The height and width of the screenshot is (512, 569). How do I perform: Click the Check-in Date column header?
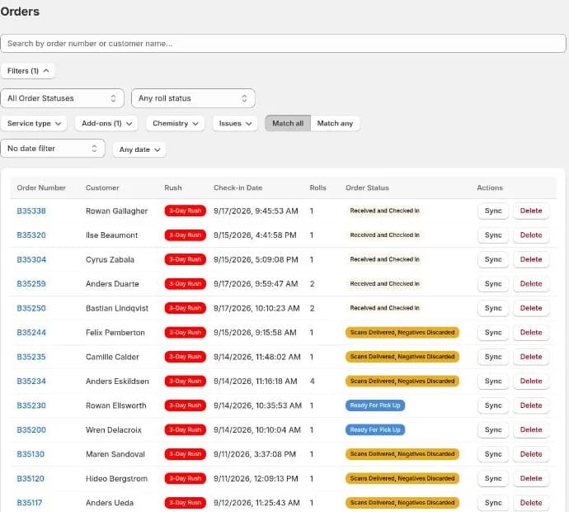tap(238, 187)
